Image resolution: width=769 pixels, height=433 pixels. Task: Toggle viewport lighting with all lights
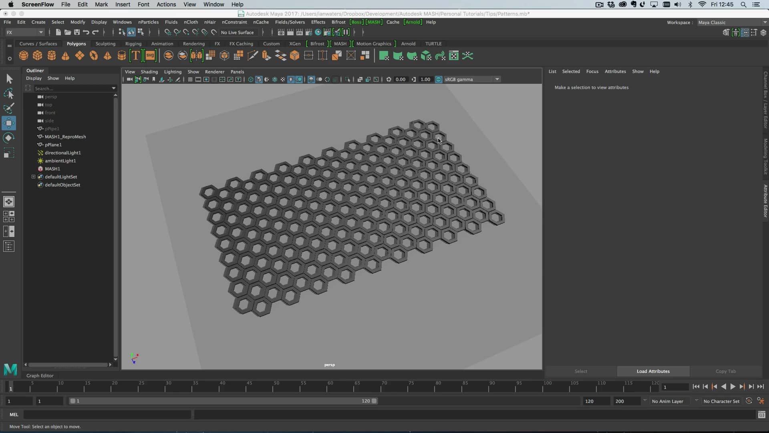pos(291,79)
